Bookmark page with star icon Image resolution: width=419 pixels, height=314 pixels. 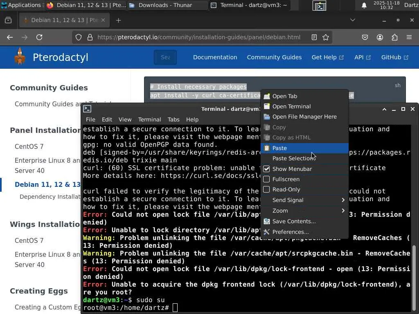point(326,37)
